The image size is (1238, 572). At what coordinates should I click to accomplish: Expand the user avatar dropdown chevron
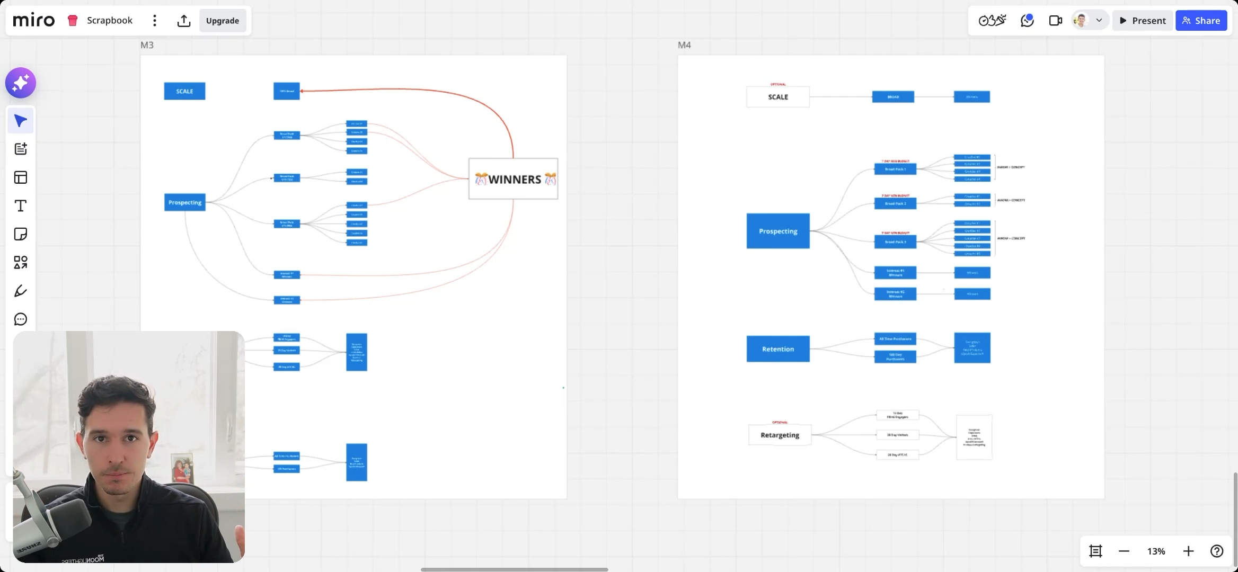pos(1099,21)
